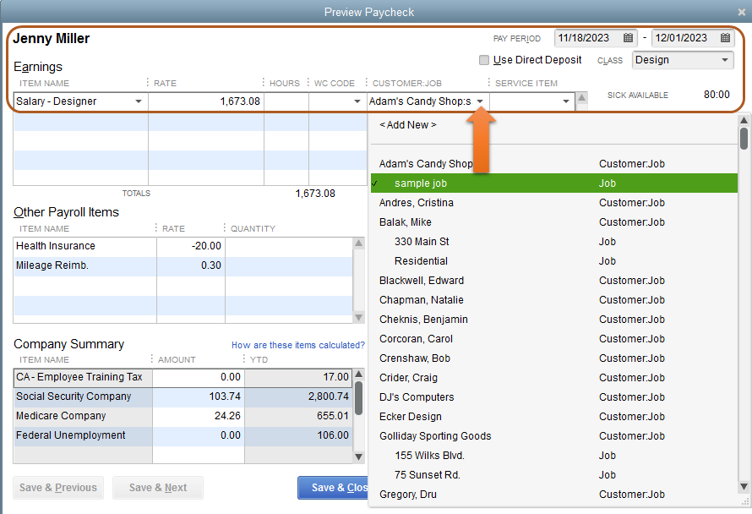Close the Preview Paycheck window

coord(741,12)
